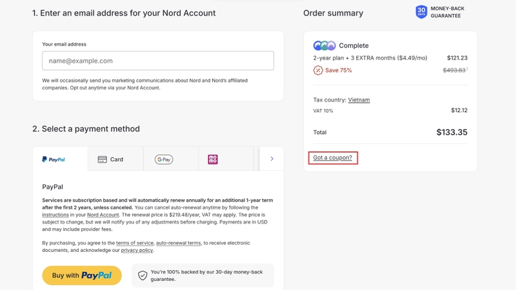Click the Order summary heading
This screenshot has width=516, height=290.
pyautogui.click(x=333, y=13)
